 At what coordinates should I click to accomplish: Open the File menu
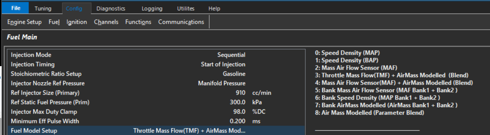tap(16, 8)
